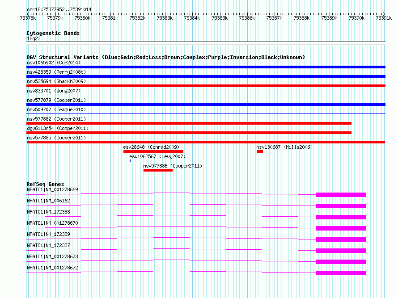
Task: Select the magenta exon of NM_172389
Action: click(341, 239)
